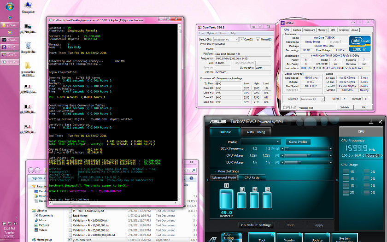Screen dimensions: 387x242
Task: Open the Recycle Bin desktop icon
Action: (x=28, y=46)
